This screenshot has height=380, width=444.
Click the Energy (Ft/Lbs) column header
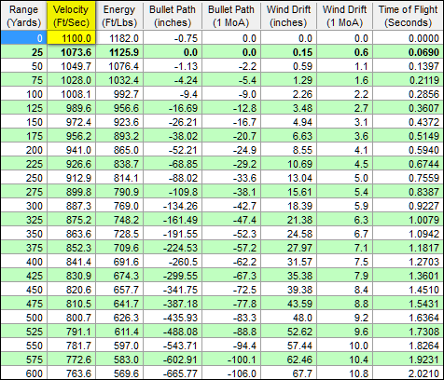119,16
